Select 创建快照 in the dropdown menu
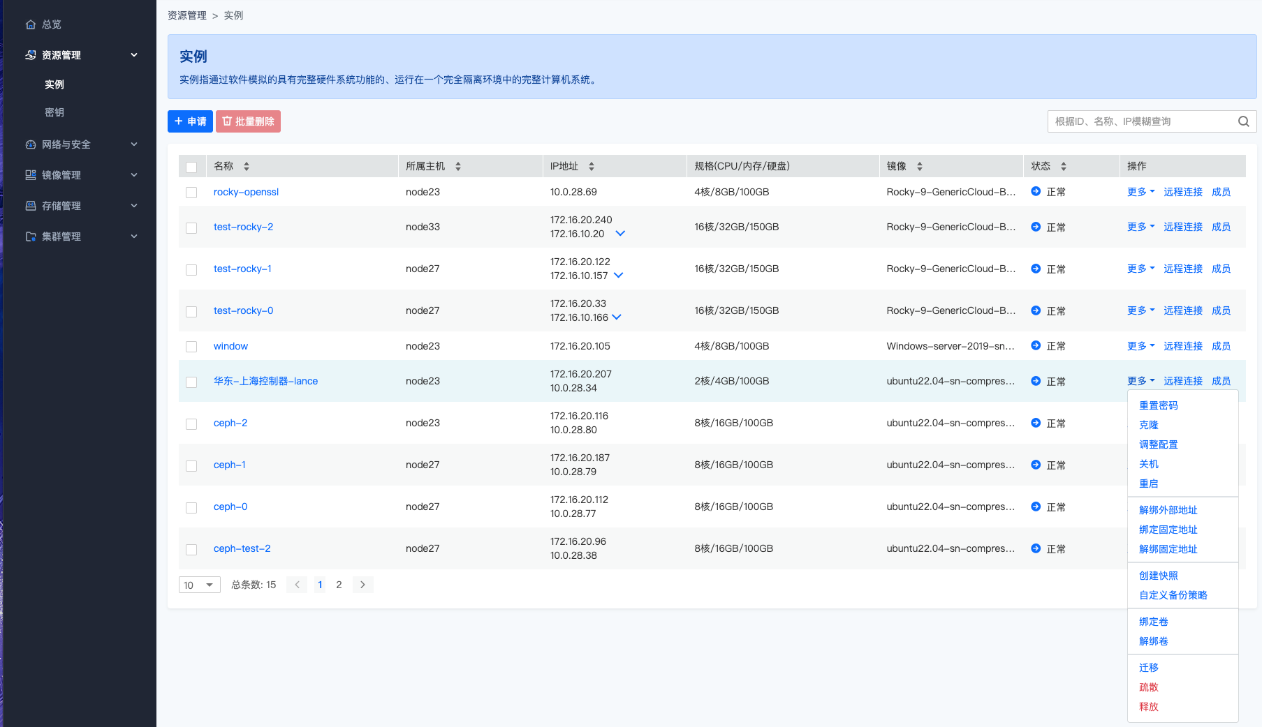Image resolution: width=1262 pixels, height=727 pixels. 1158,576
